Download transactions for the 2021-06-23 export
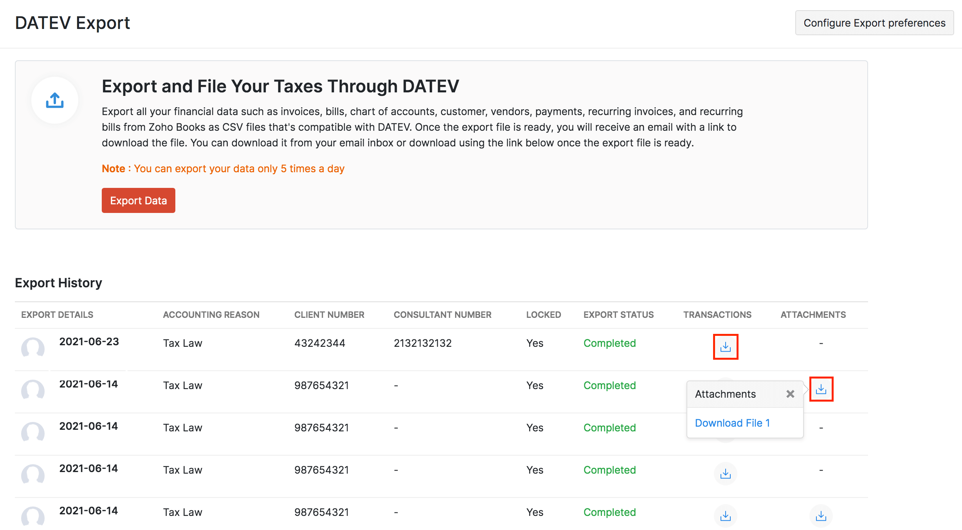962x530 pixels. click(726, 347)
